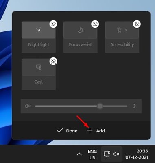155x163 pixels.
Task: Click the Accessibility label
Action: [122, 45]
